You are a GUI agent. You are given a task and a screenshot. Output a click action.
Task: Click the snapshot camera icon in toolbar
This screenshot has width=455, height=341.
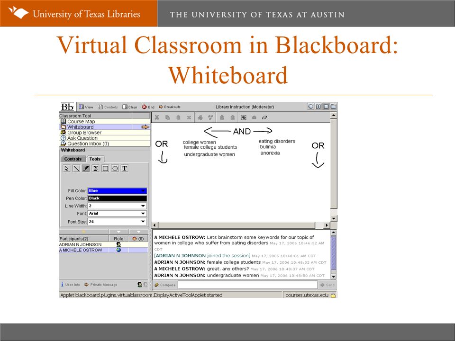pyautogui.click(x=254, y=117)
